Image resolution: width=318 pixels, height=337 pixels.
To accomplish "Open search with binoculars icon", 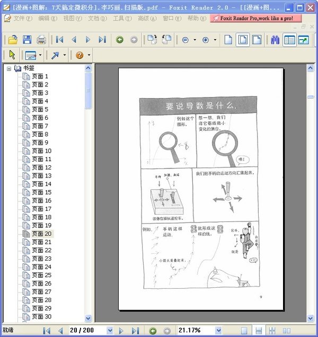I will click(x=275, y=40).
